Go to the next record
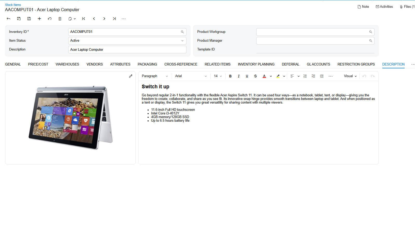 point(104,19)
